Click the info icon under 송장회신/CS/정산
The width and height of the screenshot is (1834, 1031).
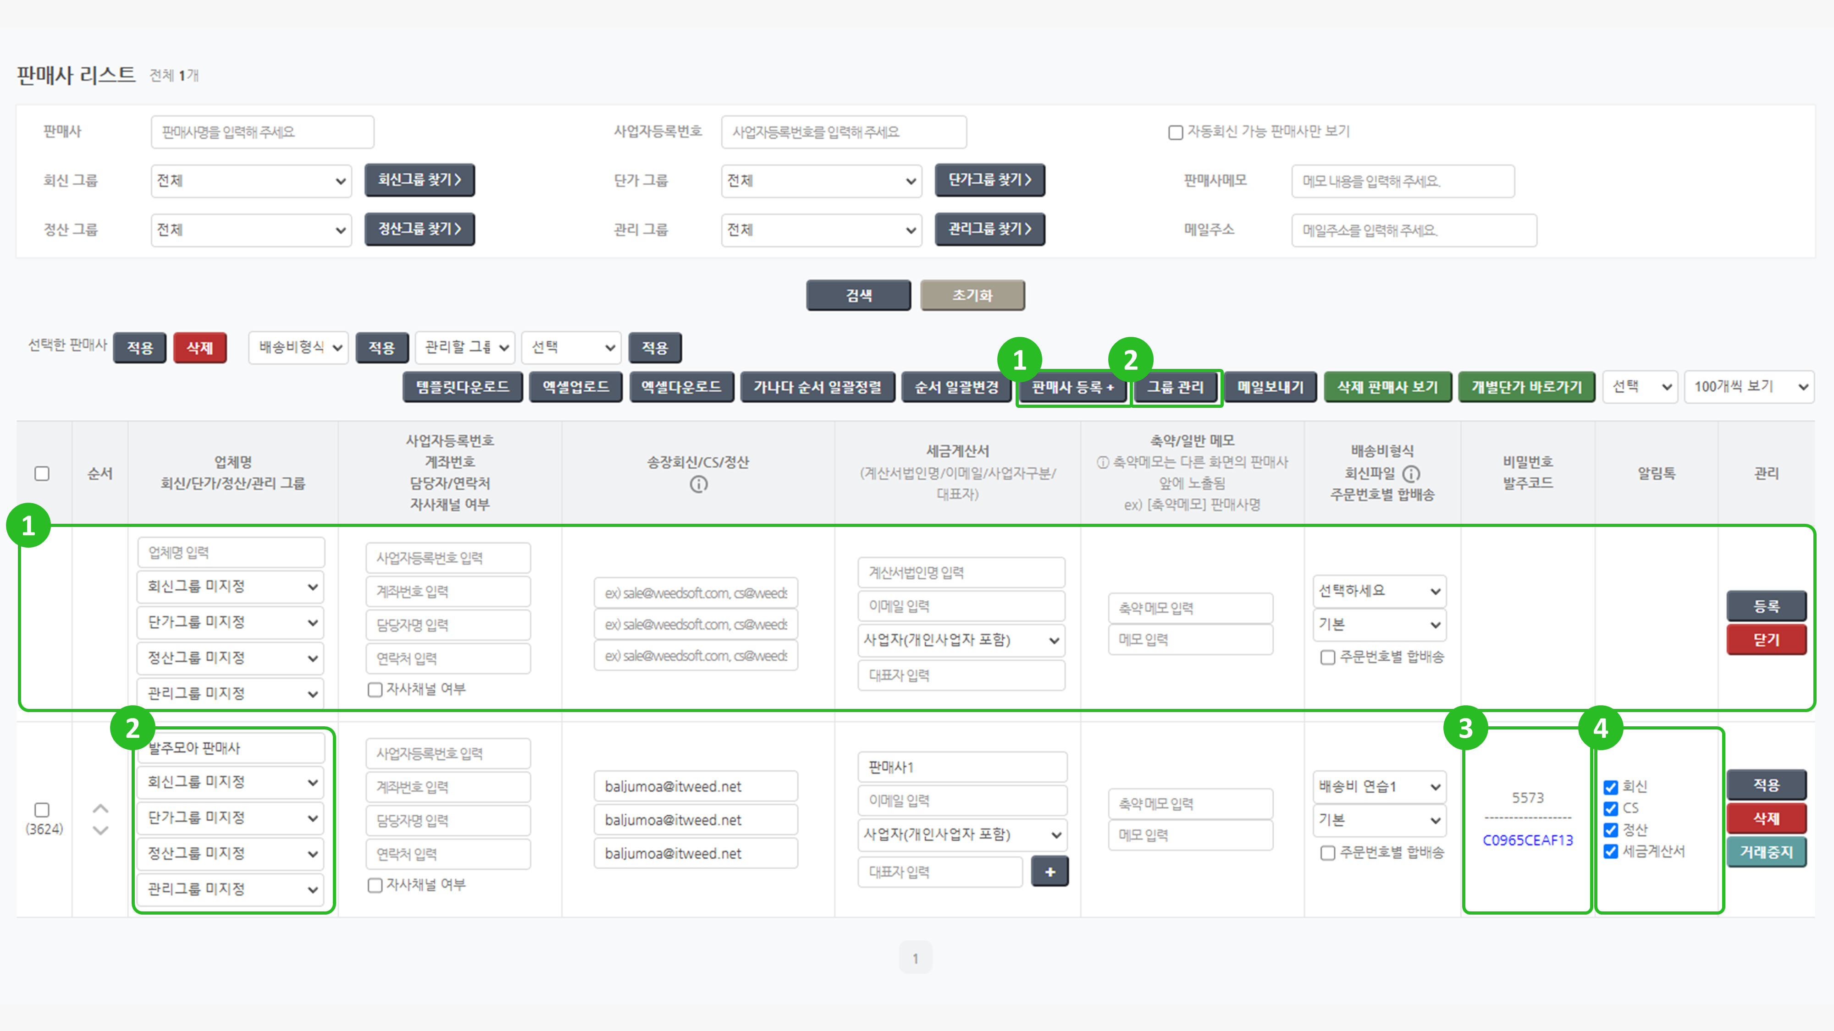click(x=698, y=484)
